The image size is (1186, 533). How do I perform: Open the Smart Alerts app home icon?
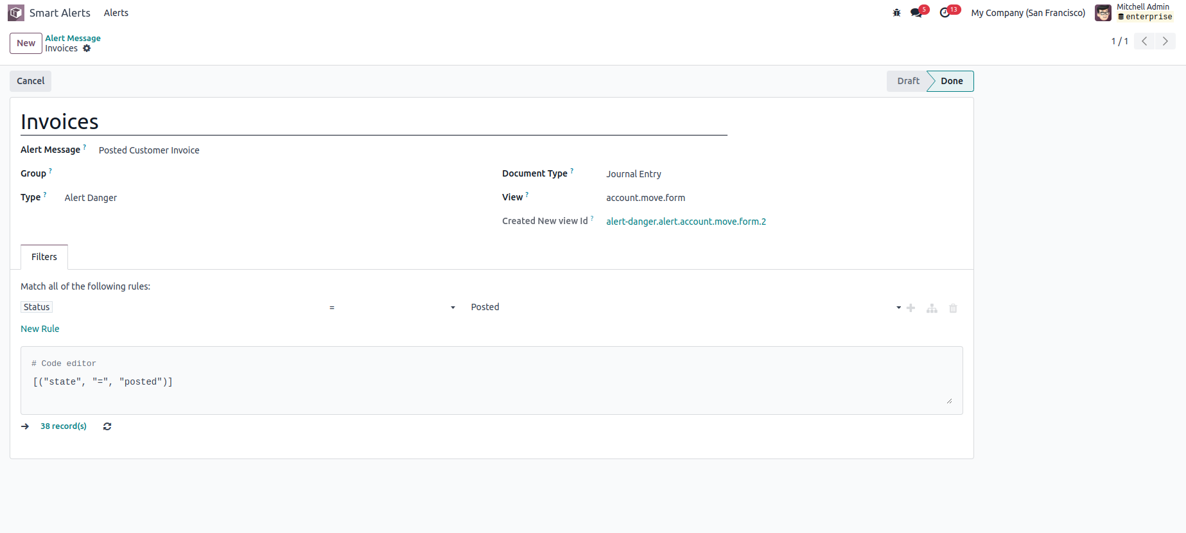[x=16, y=13]
